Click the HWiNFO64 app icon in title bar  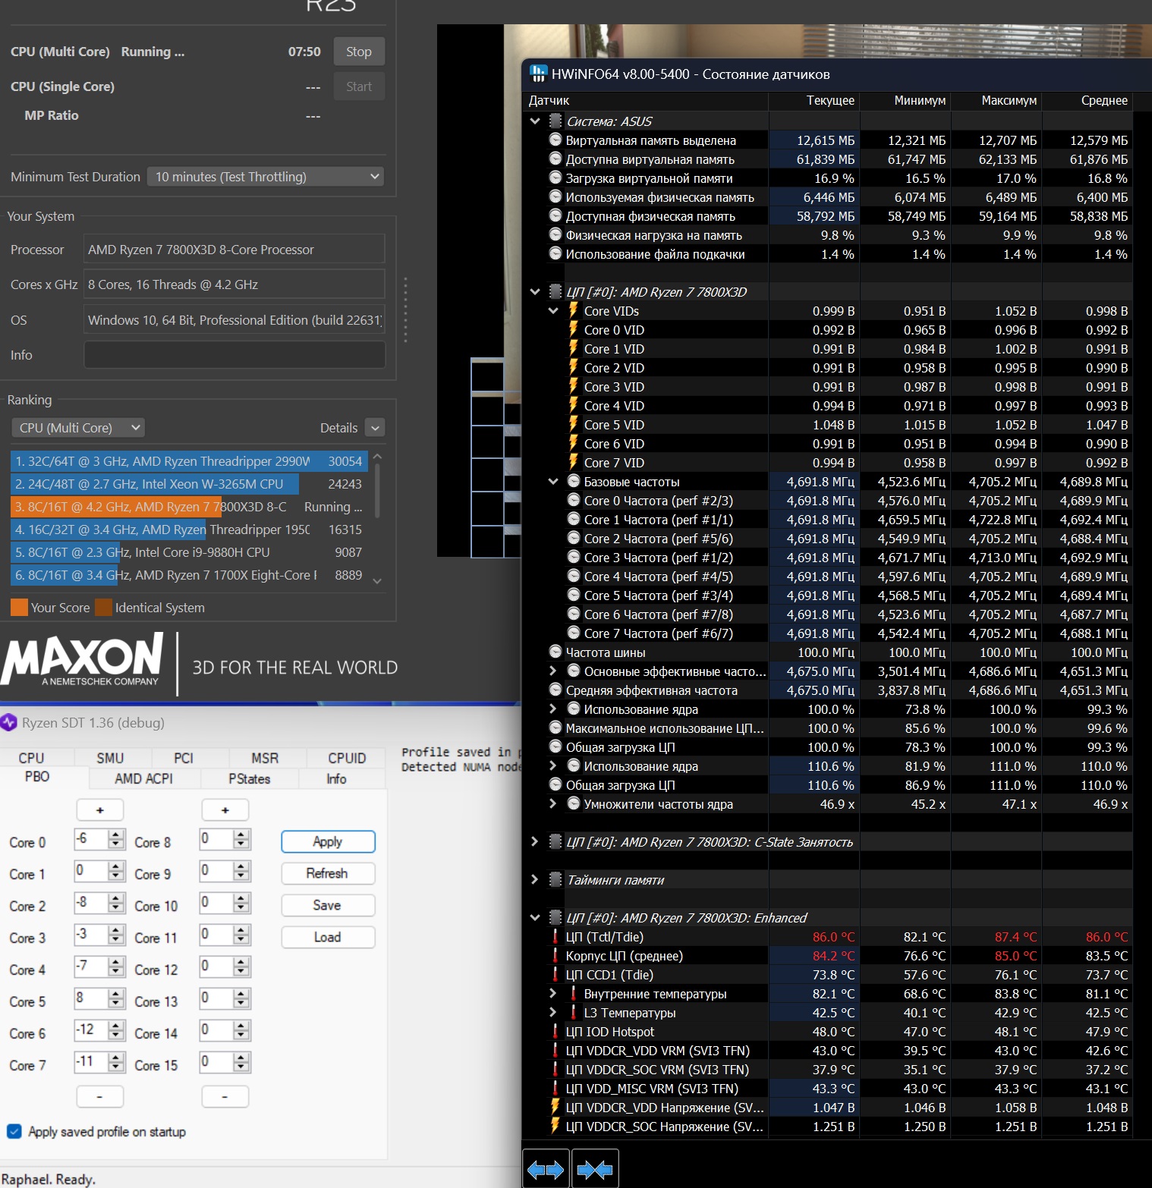click(538, 74)
